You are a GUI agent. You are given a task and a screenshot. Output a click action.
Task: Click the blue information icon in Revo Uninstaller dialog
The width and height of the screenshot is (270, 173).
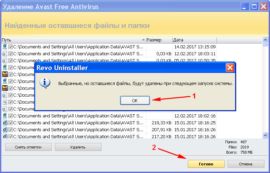pos(45,83)
